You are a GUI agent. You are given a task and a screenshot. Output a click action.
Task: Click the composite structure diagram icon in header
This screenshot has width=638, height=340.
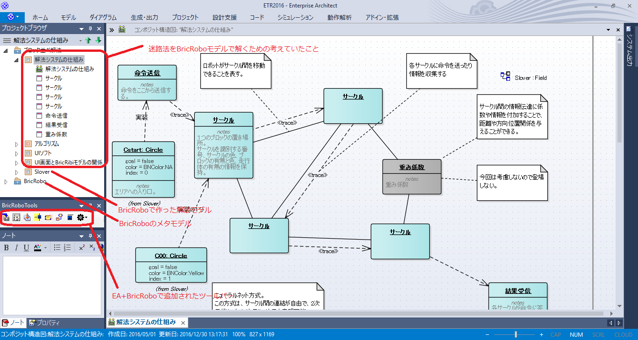pos(122,29)
